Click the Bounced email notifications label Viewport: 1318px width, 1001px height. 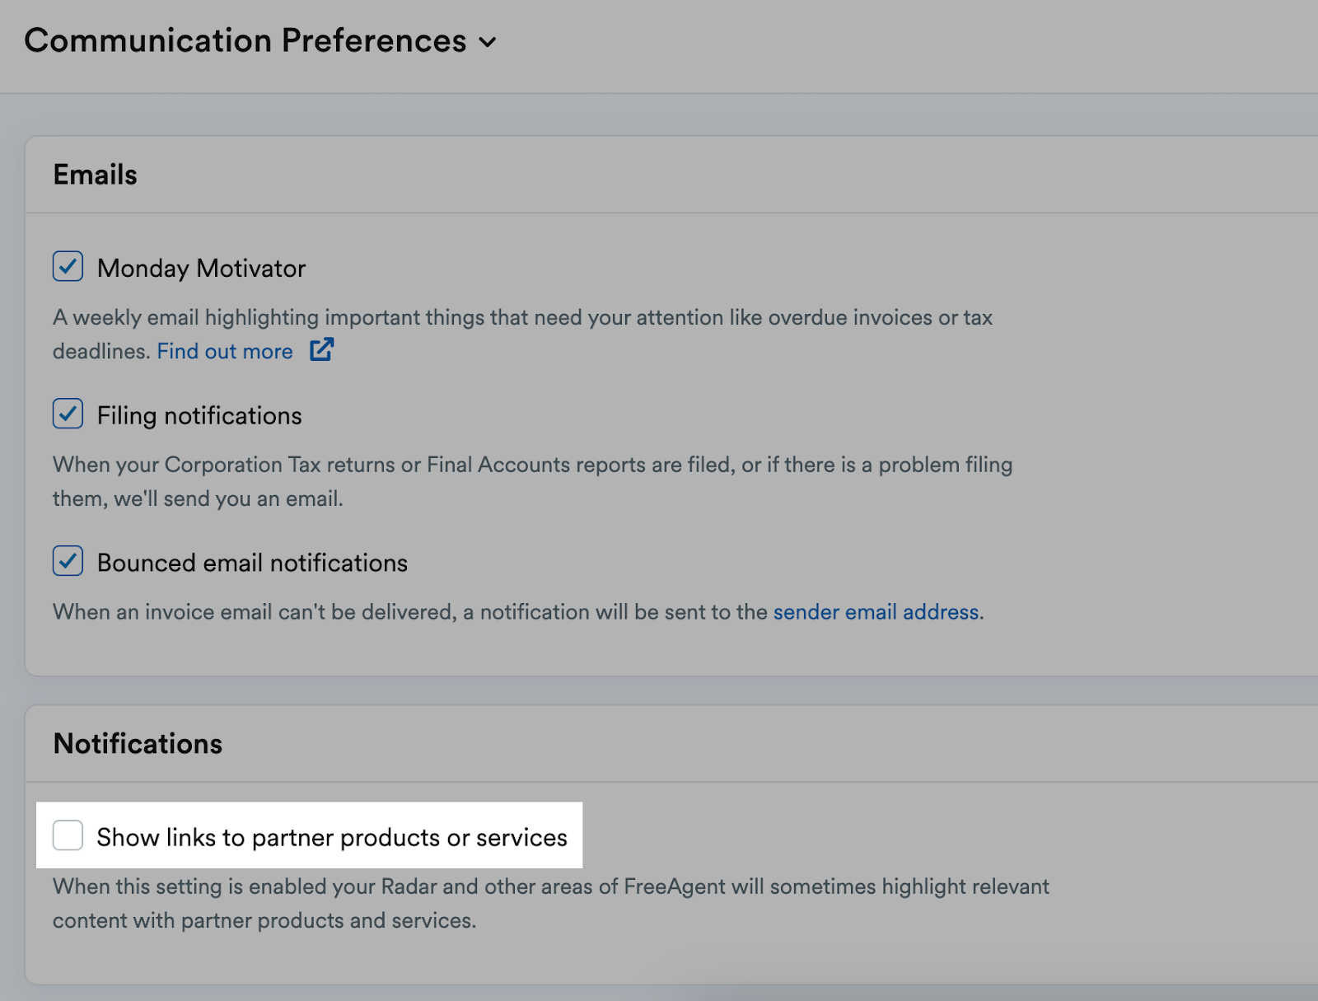point(252,563)
